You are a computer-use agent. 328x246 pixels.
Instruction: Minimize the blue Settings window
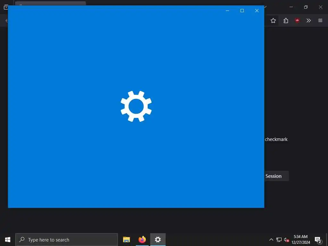(227, 11)
